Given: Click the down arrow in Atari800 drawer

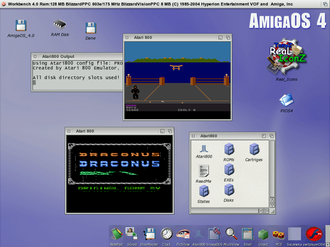Looking at the screenshot, I should (x=272, y=205).
